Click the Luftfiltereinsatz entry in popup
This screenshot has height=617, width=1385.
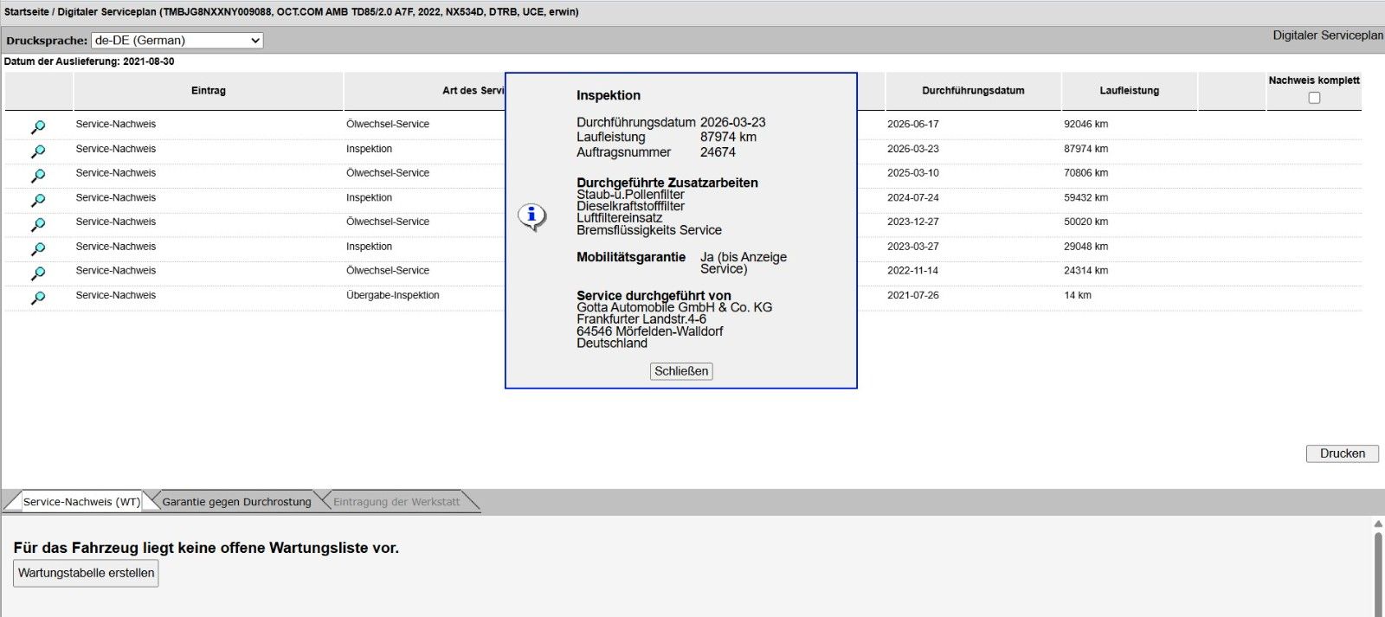coord(620,218)
